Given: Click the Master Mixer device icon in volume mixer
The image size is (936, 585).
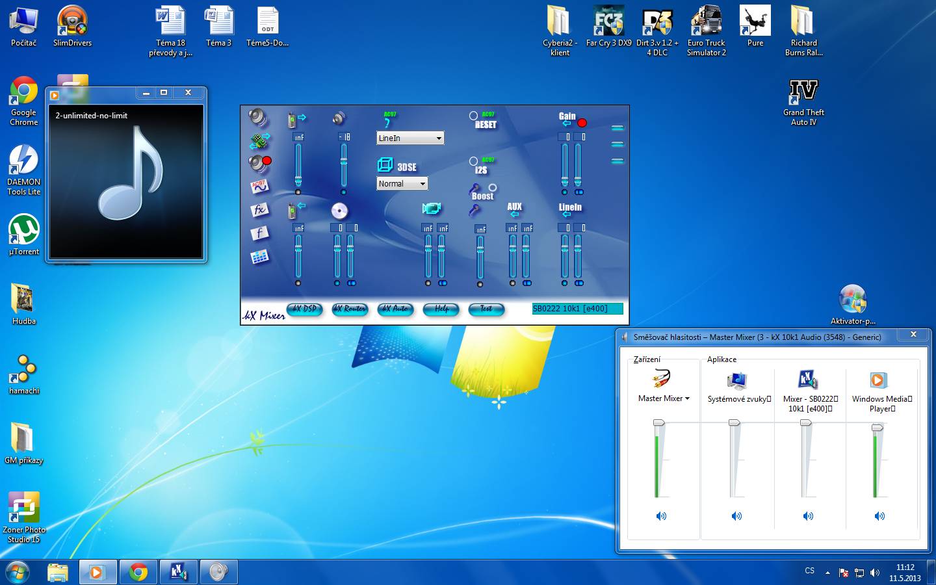Looking at the screenshot, I should tap(660, 379).
